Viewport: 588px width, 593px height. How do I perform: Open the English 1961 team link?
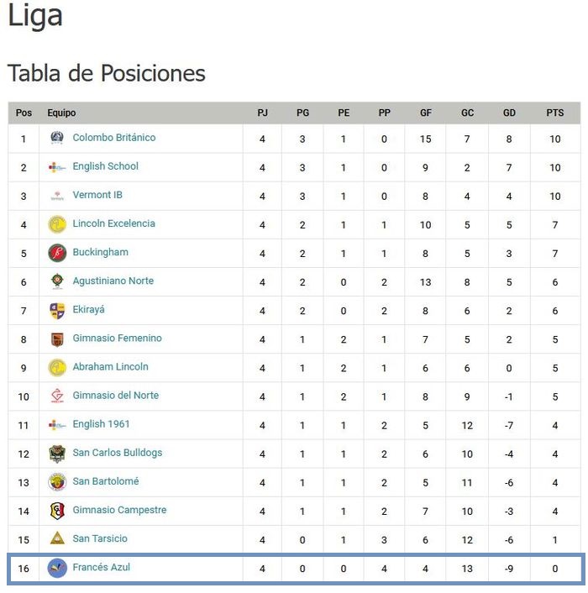coord(101,424)
